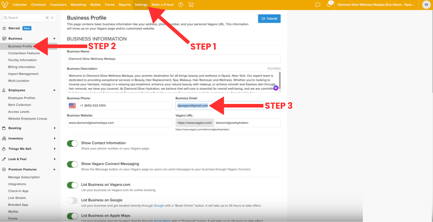Image resolution: width=433 pixels, height=222 pixels.
Task: Open the Customers menu
Action: (58, 5)
